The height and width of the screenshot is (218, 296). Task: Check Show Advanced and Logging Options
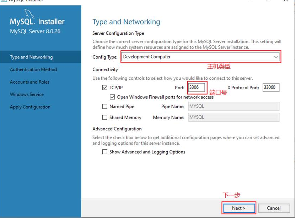[x=105, y=152]
